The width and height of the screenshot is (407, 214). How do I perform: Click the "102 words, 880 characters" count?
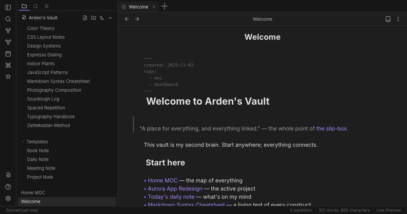tap(344, 210)
